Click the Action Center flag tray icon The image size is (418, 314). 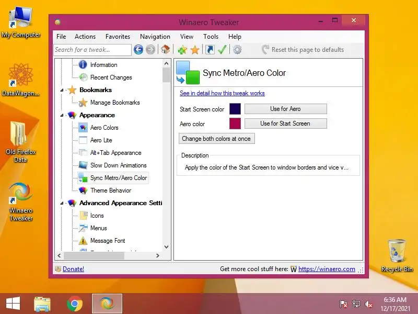pyautogui.click(x=343, y=304)
